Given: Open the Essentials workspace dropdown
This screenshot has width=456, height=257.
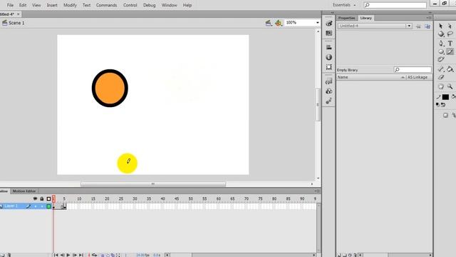Looking at the screenshot, I should 344,5.
